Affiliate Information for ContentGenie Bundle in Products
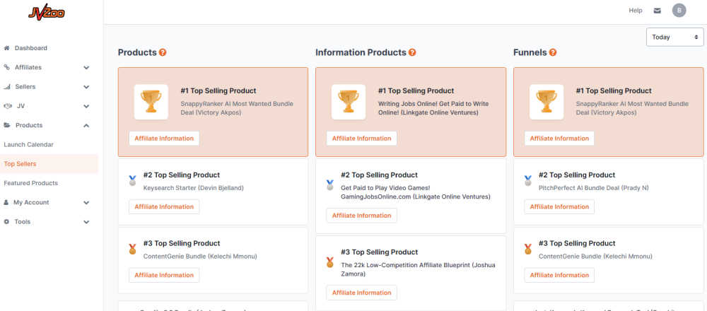The image size is (707, 311). (x=164, y=276)
